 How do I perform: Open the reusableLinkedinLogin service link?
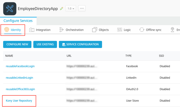(x=19, y=78)
